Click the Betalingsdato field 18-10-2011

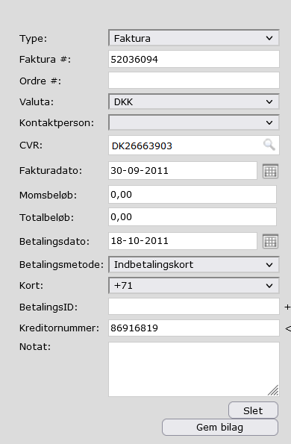(183, 241)
